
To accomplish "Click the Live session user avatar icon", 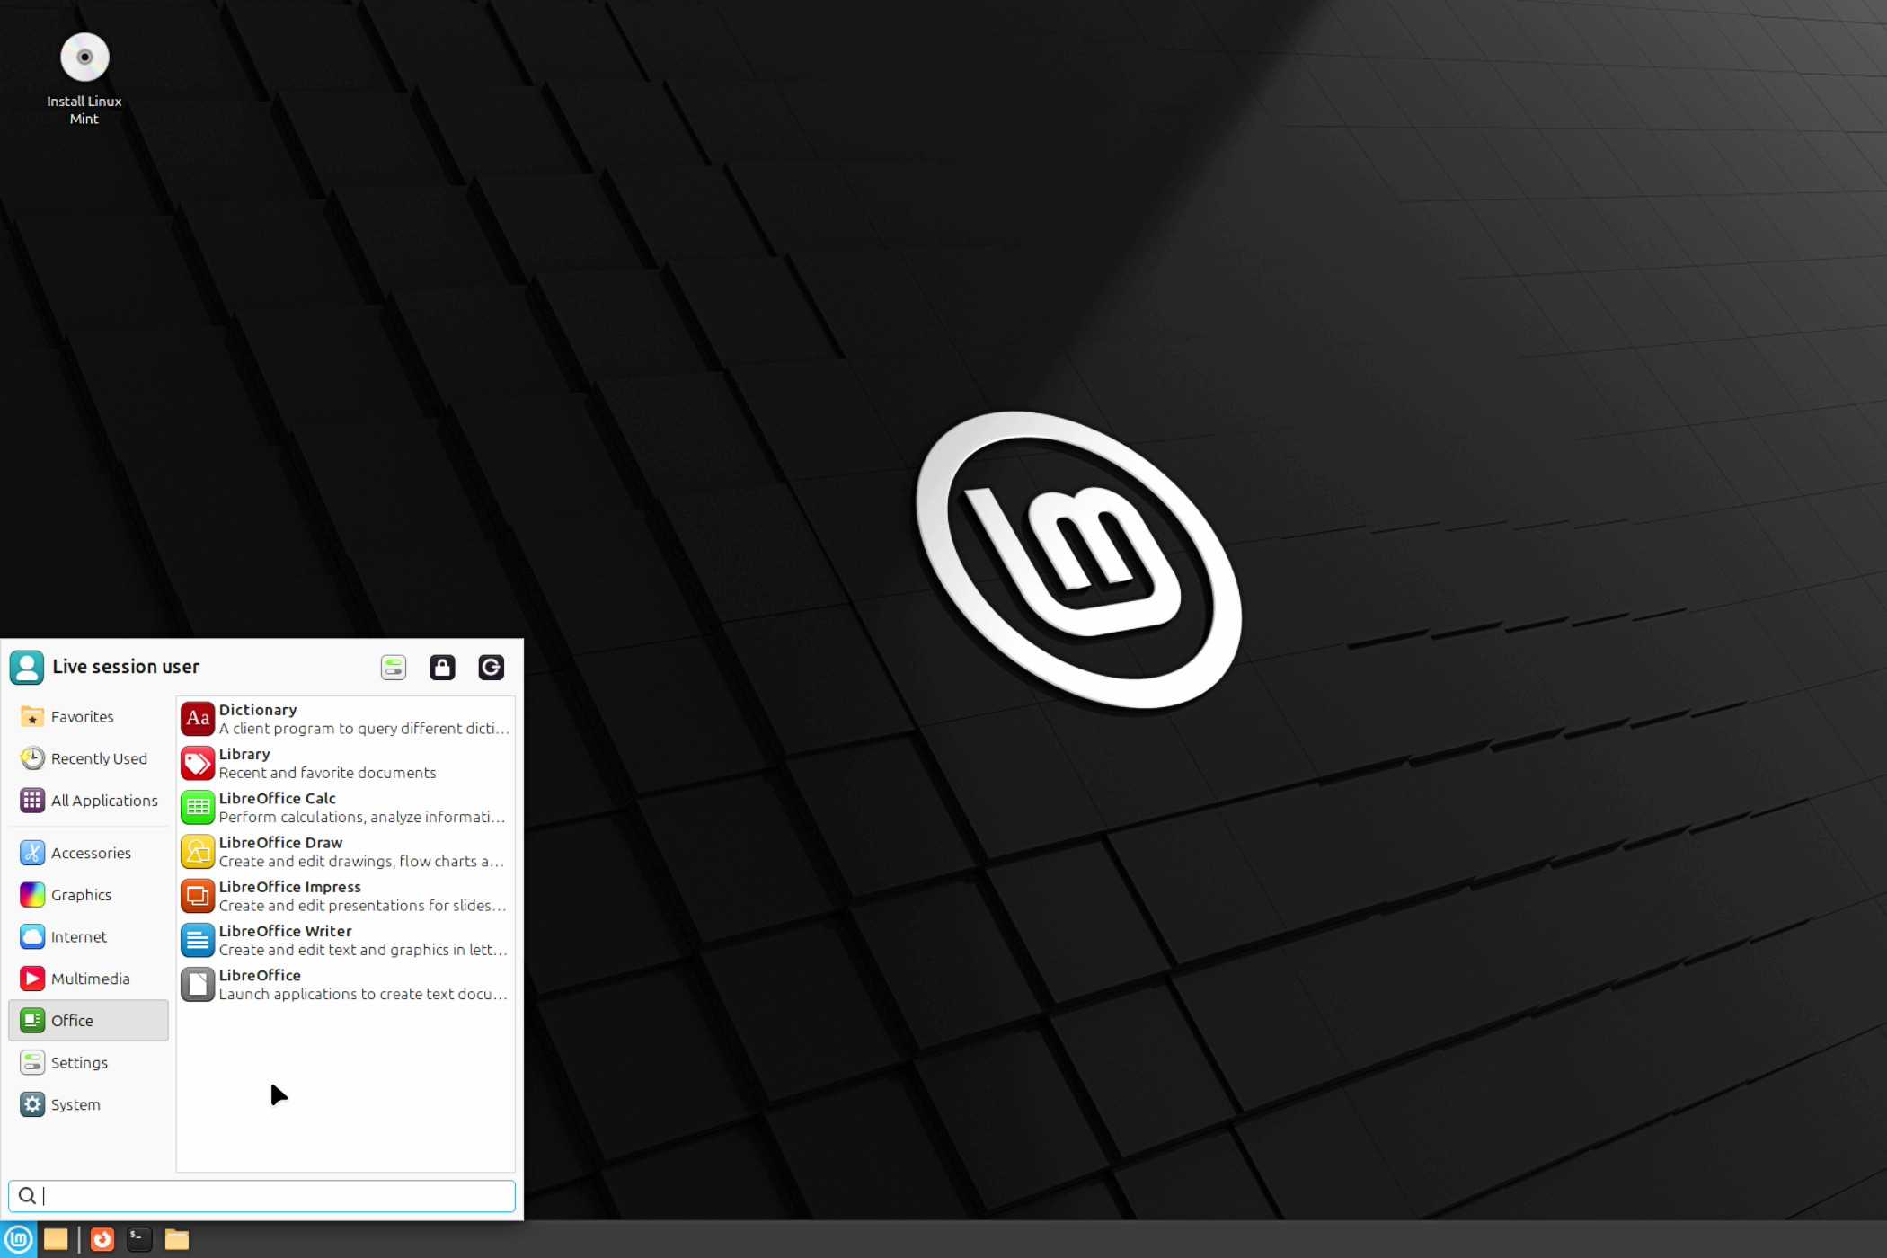I will coord(26,667).
